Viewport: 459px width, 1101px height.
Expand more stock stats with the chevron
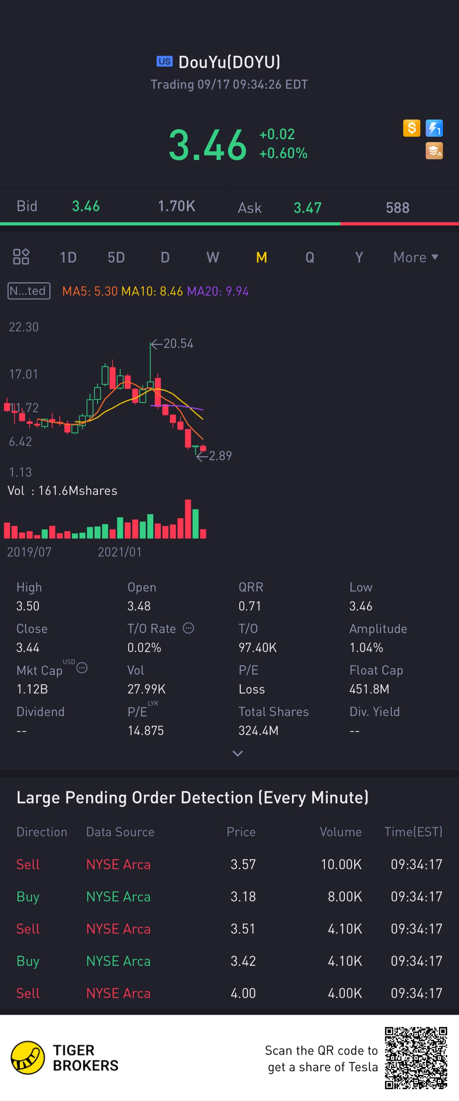click(x=237, y=753)
